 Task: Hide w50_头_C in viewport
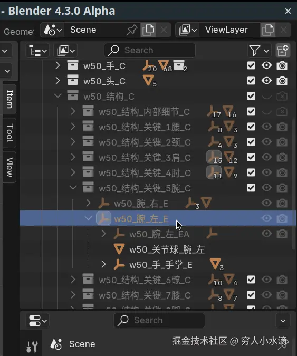pos(266,81)
